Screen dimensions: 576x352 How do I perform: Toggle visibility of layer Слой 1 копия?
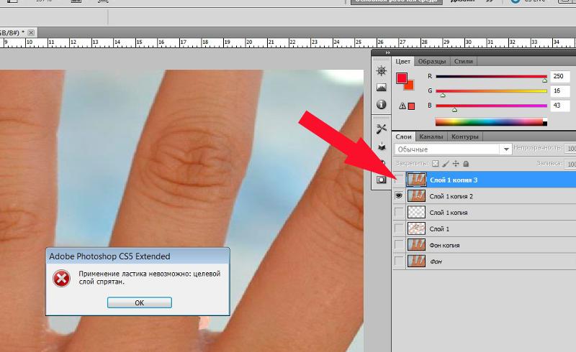[399, 213]
